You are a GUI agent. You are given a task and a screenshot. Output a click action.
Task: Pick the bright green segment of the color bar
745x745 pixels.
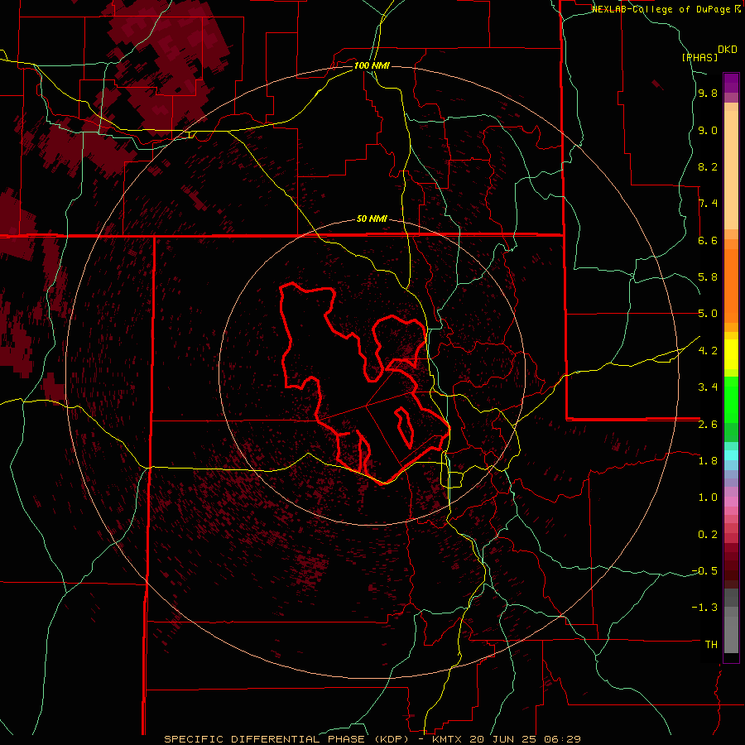(731, 400)
